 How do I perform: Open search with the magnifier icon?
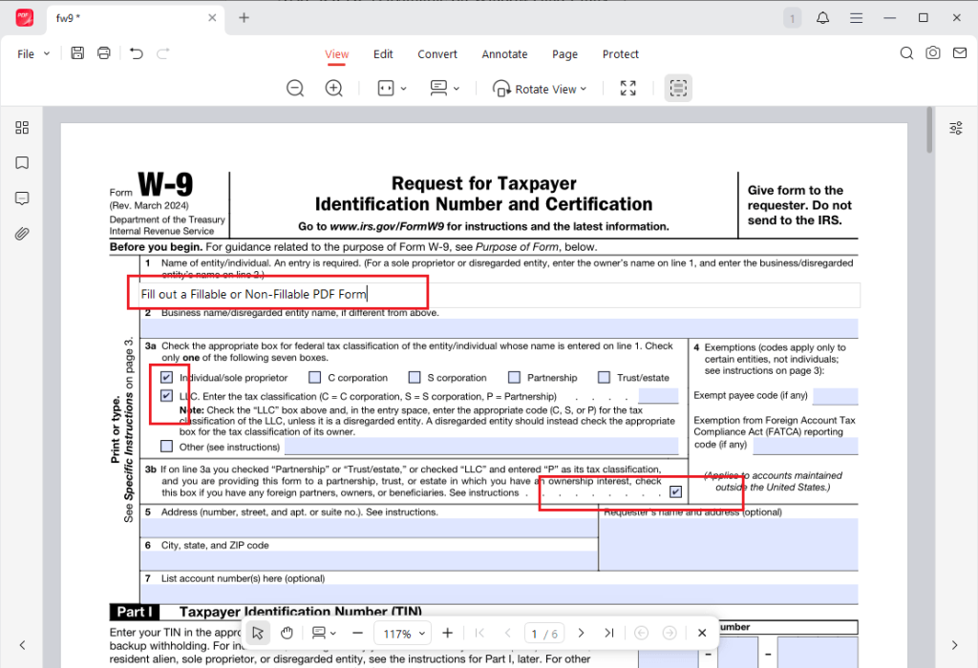pyautogui.click(x=906, y=53)
